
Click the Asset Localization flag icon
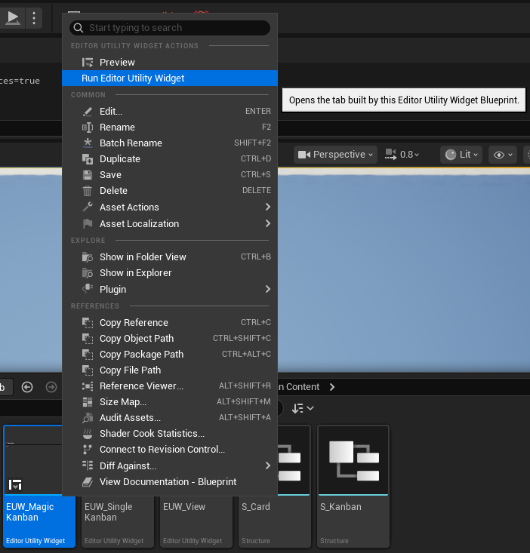click(88, 223)
